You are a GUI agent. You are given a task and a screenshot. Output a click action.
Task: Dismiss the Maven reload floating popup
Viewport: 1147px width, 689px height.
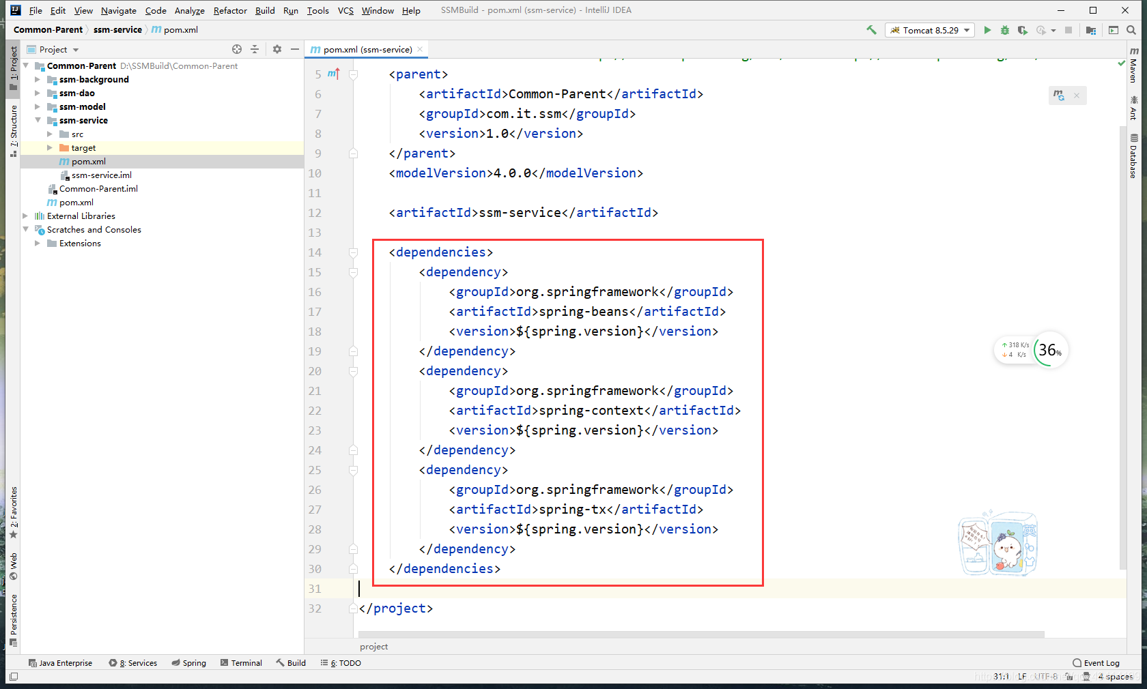point(1077,96)
